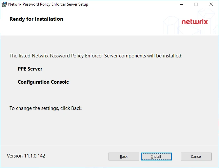
Task: Click the word "Back" in the hint sentence
Action: coord(76,108)
